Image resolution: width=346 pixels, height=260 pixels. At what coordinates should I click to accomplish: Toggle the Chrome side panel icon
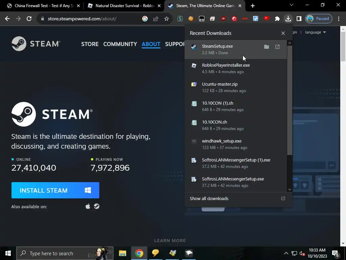pos(299,19)
